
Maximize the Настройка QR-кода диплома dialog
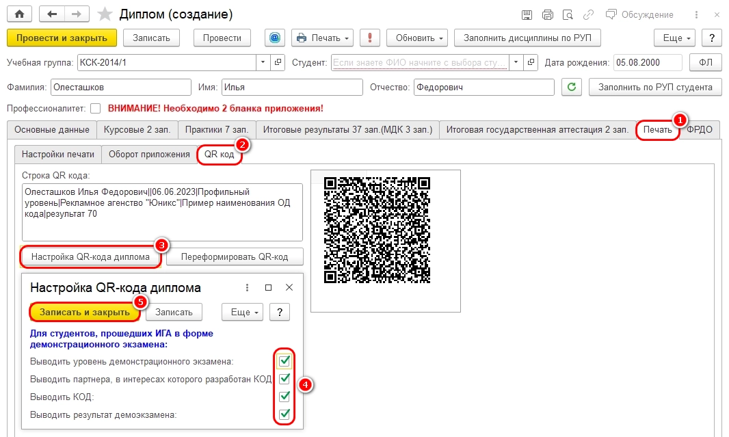(268, 288)
